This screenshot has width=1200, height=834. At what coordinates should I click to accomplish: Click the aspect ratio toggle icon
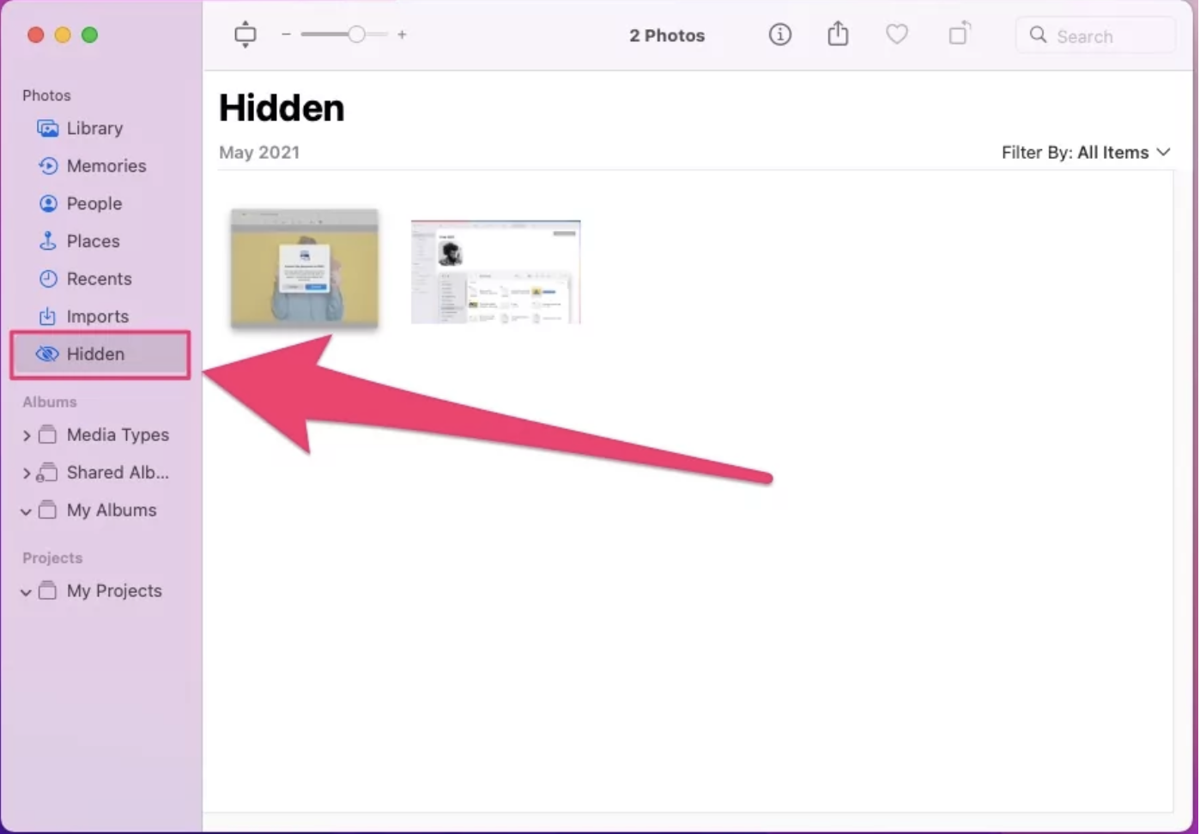tap(245, 35)
